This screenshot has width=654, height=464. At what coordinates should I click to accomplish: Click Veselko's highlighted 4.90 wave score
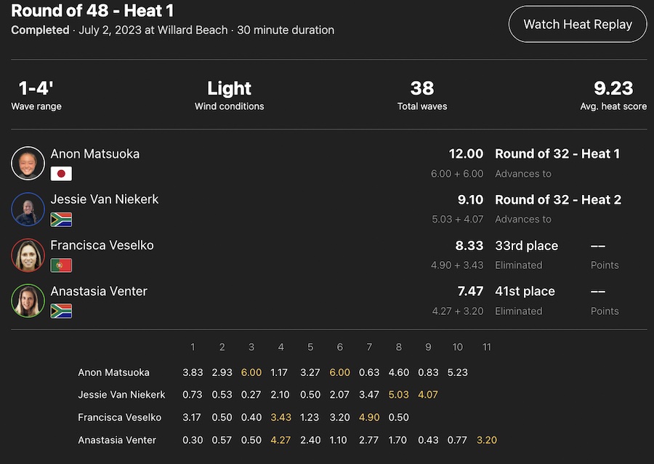click(369, 417)
